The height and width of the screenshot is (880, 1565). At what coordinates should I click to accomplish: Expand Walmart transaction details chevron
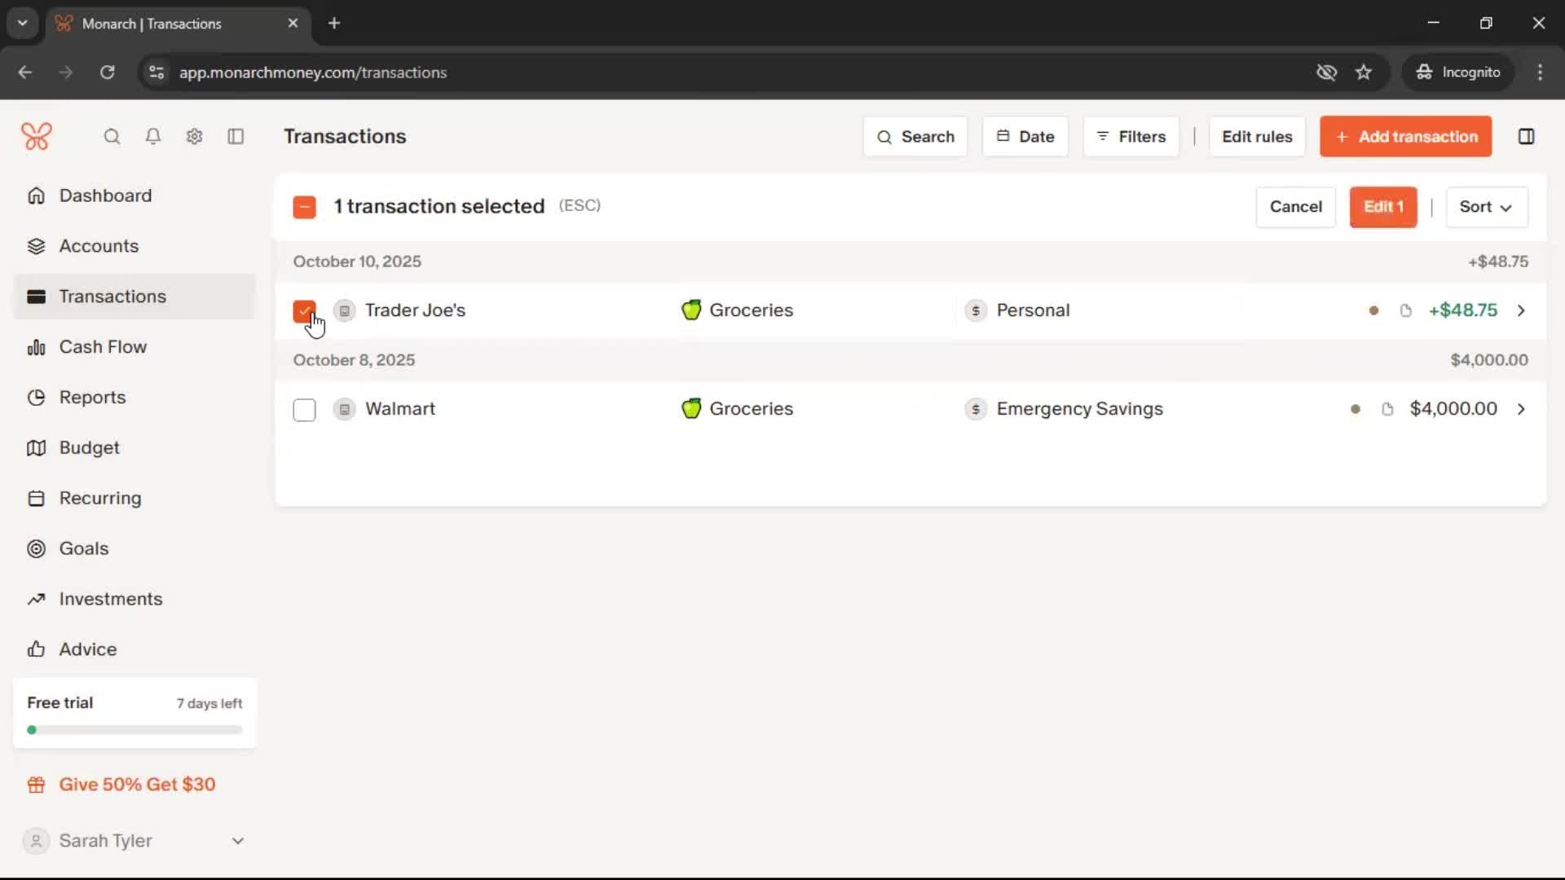(x=1521, y=409)
